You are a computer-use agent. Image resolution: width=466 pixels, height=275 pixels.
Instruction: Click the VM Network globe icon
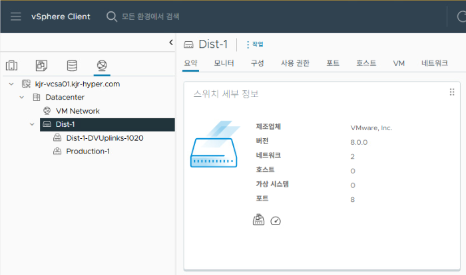pos(47,111)
